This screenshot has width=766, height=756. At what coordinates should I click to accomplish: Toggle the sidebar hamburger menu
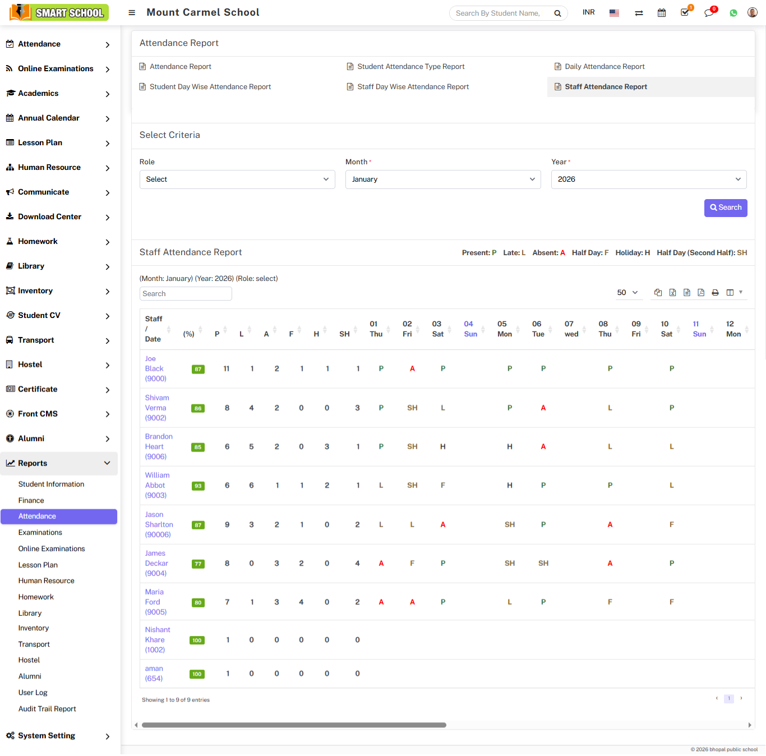click(x=132, y=12)
